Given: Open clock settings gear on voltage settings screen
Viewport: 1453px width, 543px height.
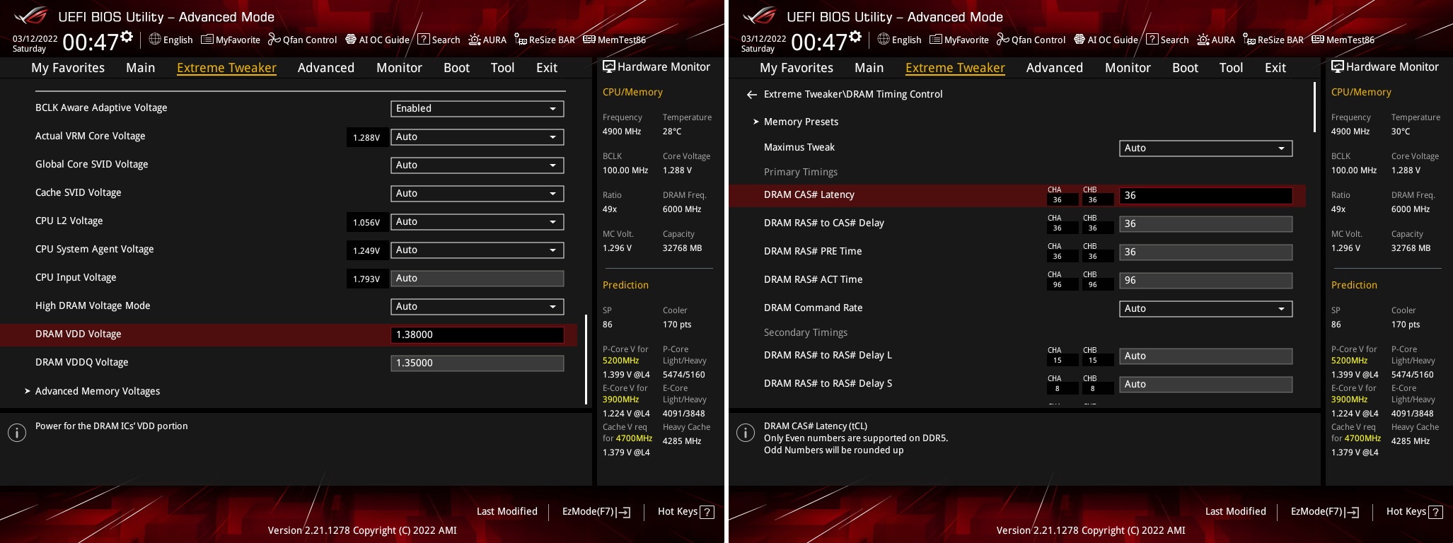Looking at the screenshot, I should (127, 36).
